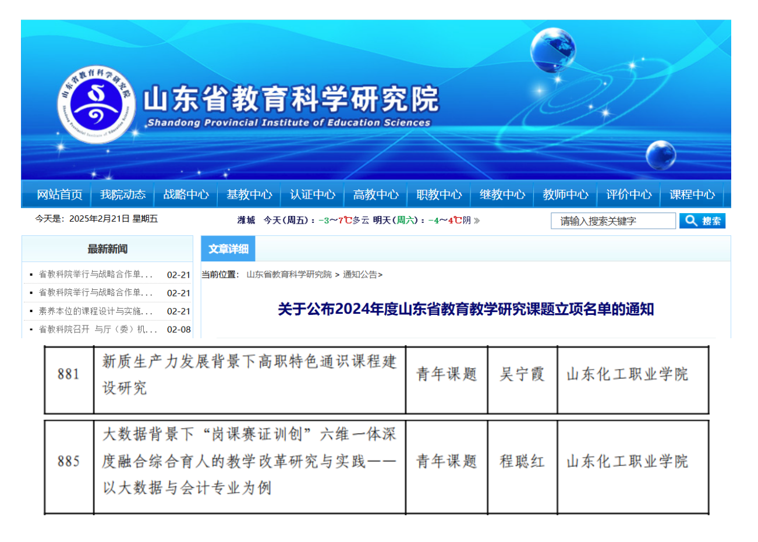Open the 文章详细 tab
This screenshot has width=758, height=542.
tap(228, 249)
